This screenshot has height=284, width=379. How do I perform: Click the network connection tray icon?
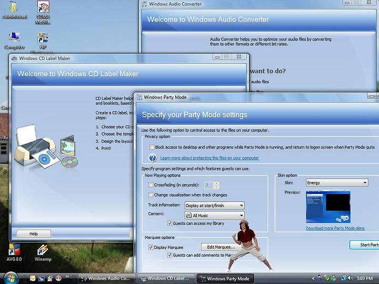tap(343, 278)
